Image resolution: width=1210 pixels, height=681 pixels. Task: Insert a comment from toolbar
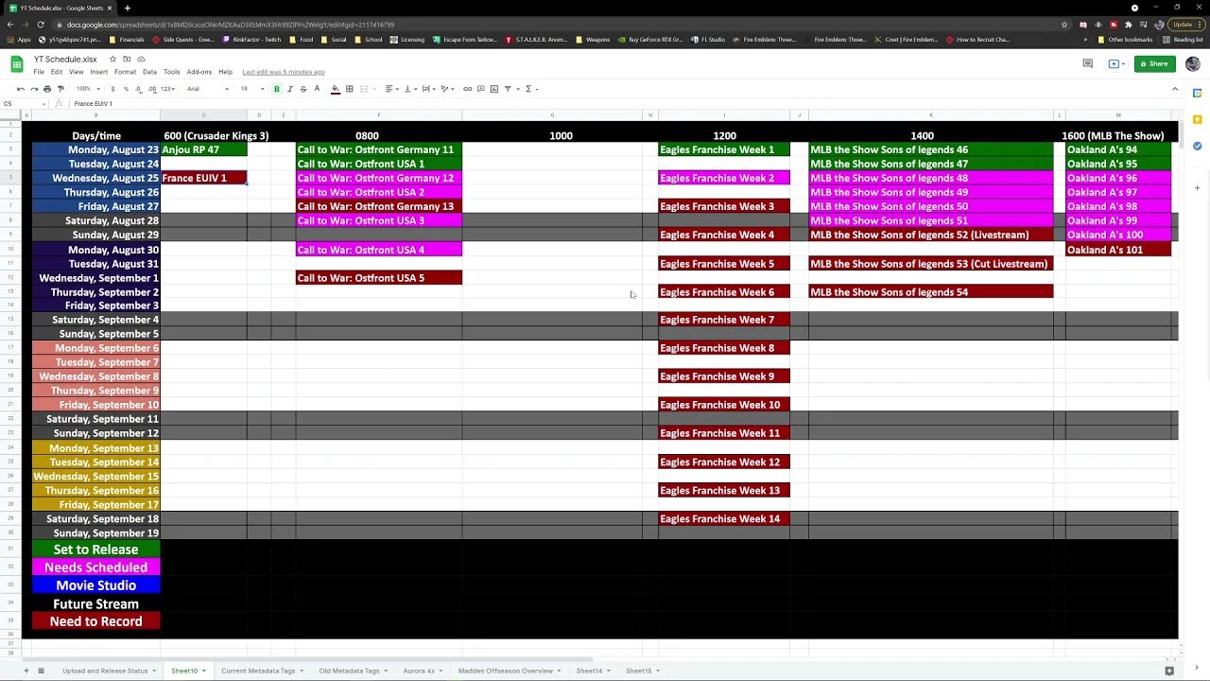pyautogui.click(x=480, y=89)
